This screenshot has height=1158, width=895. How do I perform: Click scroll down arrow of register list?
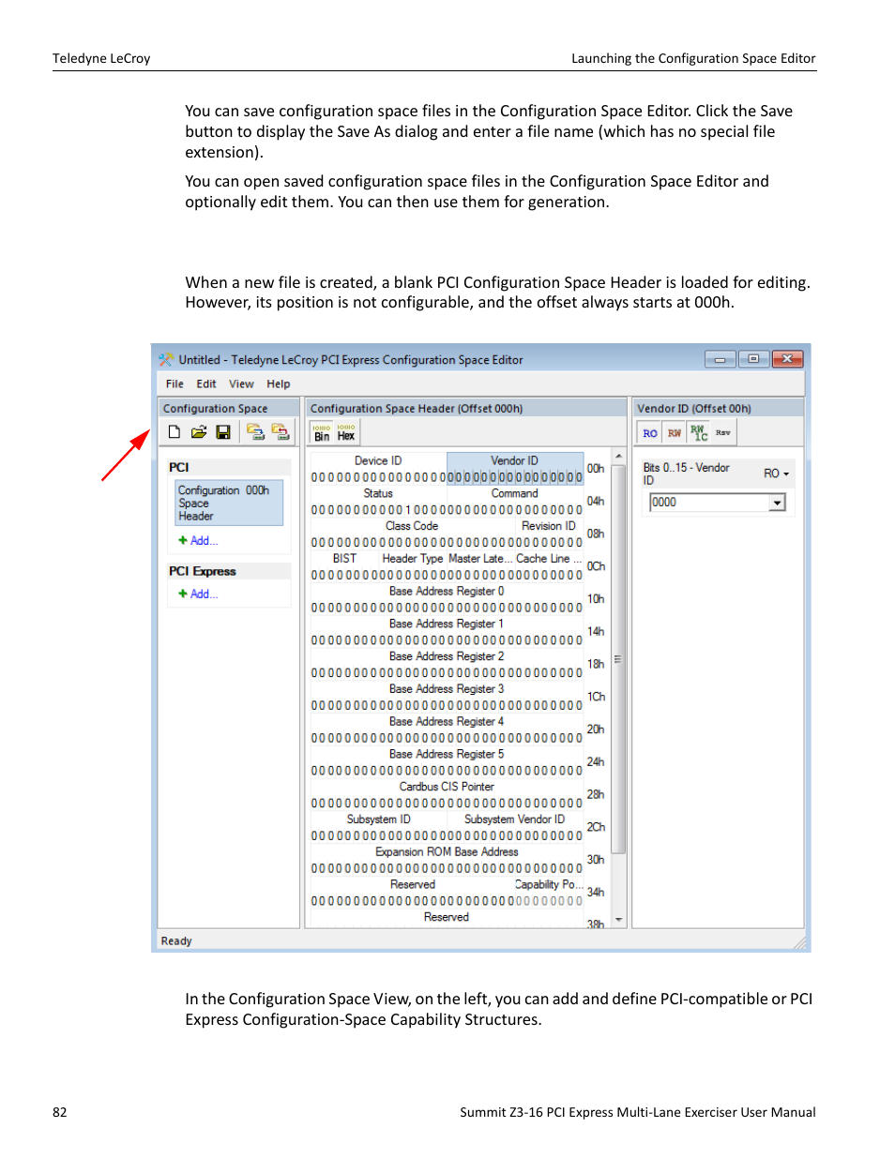[618, 921]
